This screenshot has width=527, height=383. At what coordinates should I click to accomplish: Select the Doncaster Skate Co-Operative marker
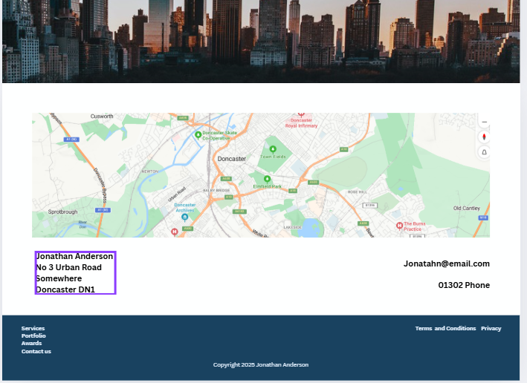(198, 134)
